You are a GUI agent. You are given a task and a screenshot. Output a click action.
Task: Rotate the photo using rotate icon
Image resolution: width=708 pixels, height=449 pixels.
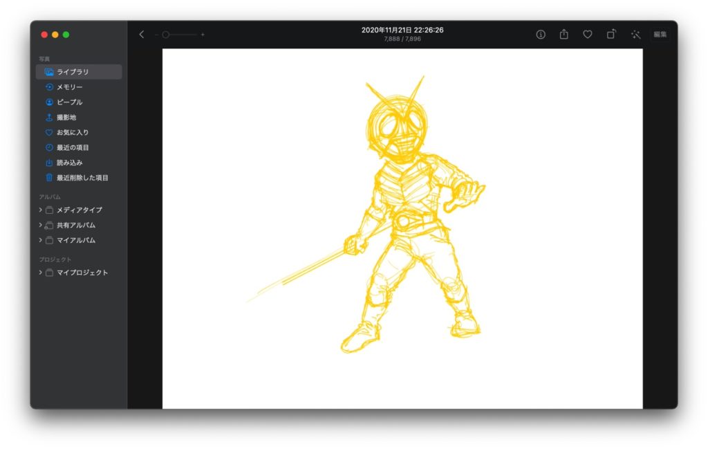tap(611, 34)
